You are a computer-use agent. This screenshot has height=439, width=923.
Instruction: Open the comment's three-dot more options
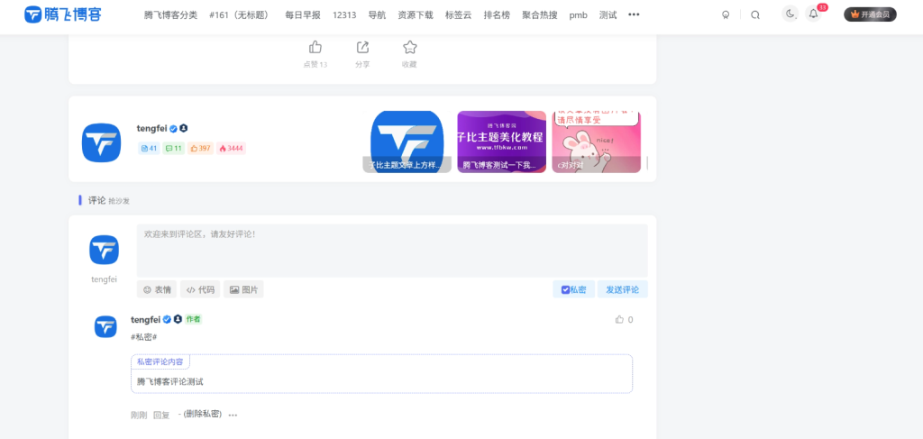[233, 416]
